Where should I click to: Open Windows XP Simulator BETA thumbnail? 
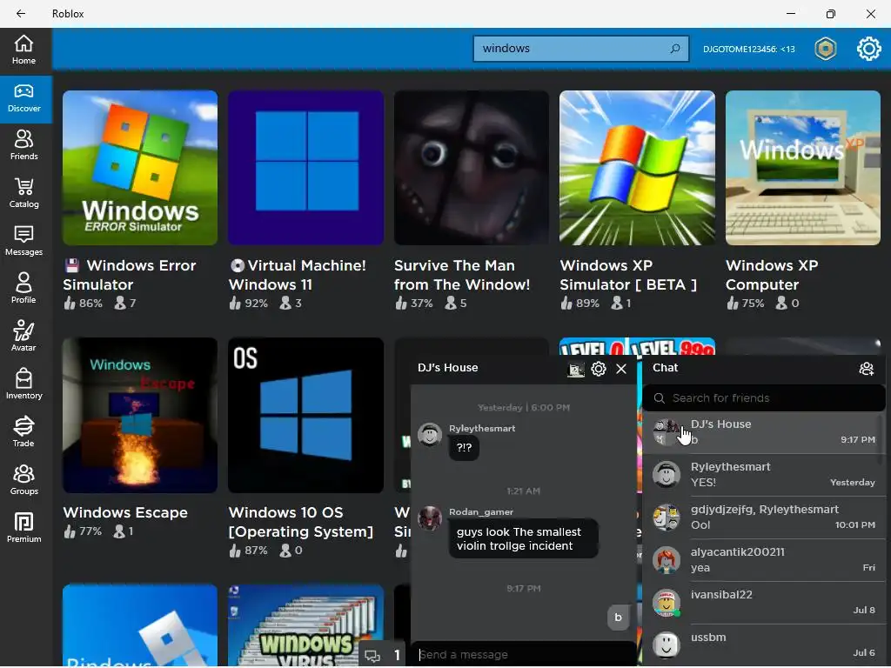point(637,168)
